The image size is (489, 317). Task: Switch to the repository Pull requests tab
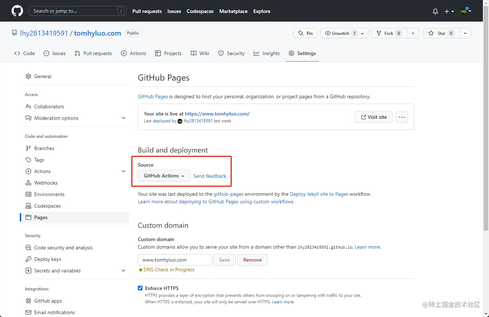93,53
